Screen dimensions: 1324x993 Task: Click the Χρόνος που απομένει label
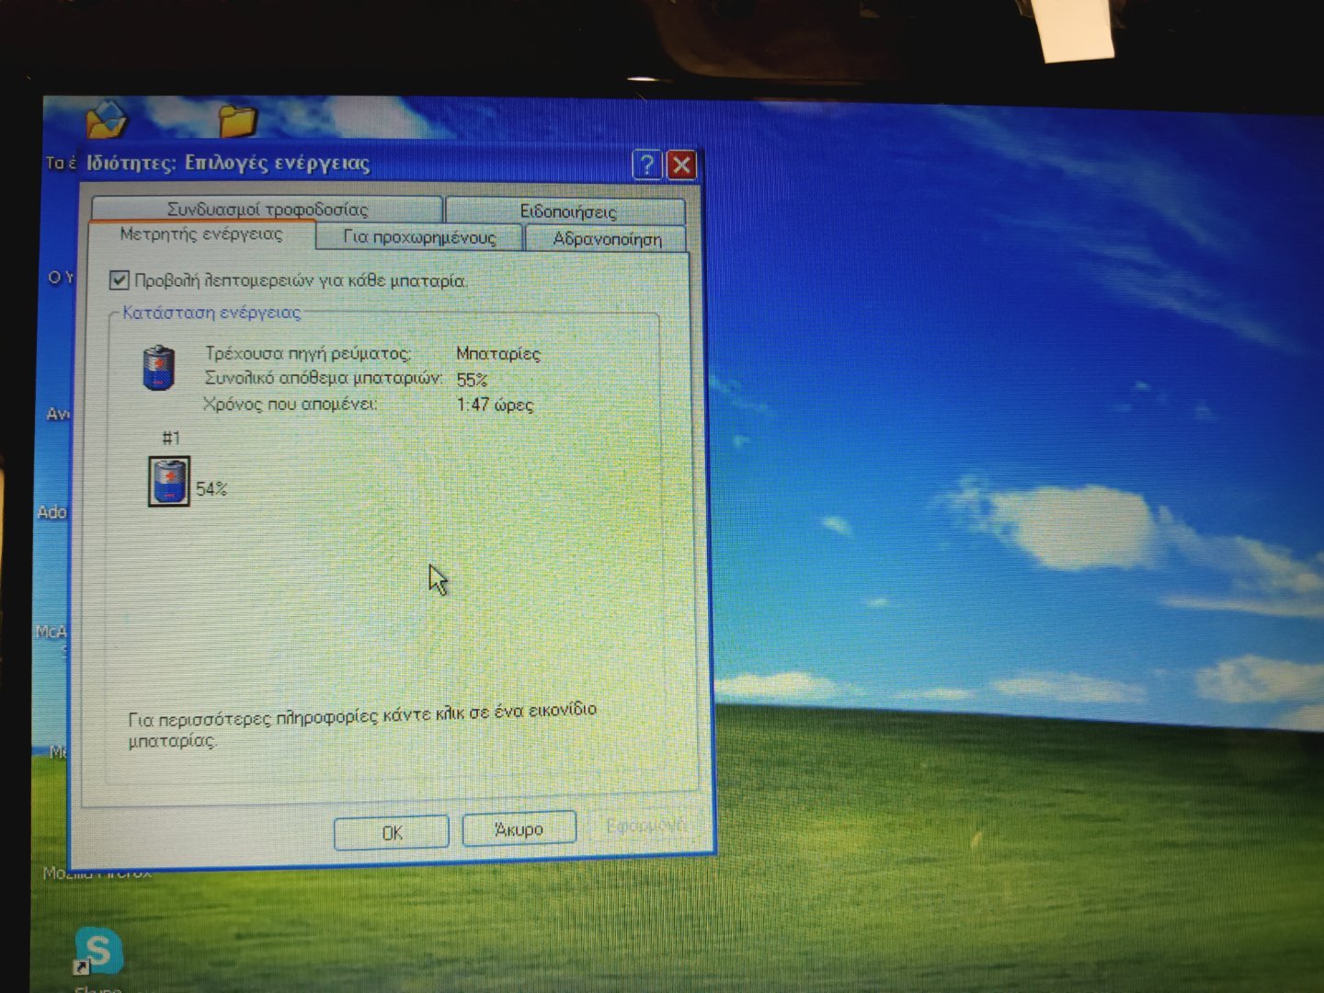point(290,404)
